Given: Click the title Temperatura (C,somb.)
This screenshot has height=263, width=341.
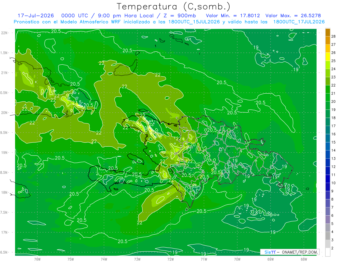Looking at the screenshot, I should (x=173, y=7).
